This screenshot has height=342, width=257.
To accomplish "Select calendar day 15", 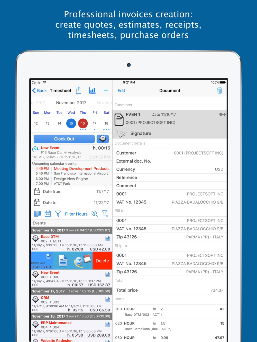I will point(71,123).
